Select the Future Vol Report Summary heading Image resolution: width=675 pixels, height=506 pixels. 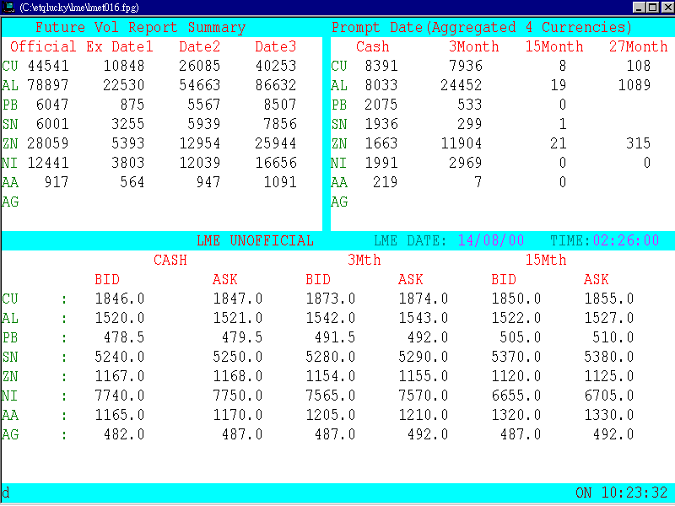[x=135, y=27]
